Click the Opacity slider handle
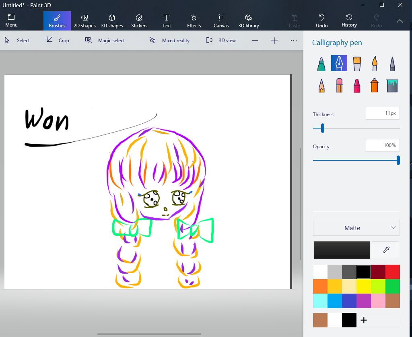 point(398,160)
